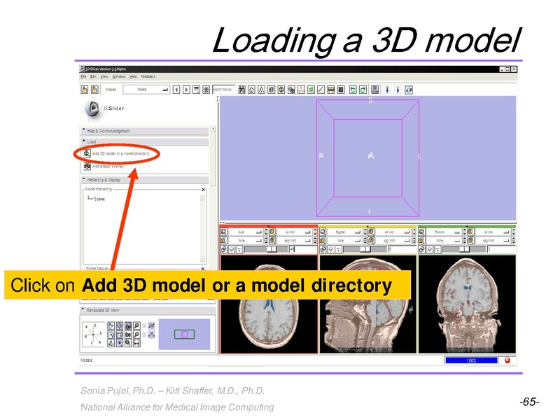Collapse the Hierarchy & Display section
Image resolution: width=560 pixels, height=420 pixels.
(145, 180)
